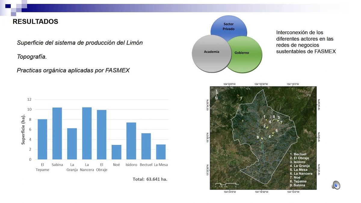The height and width of the screenshot is (203, 361).
Task: Click the Sabina bar in chart
Action: (x=57, y=134)
